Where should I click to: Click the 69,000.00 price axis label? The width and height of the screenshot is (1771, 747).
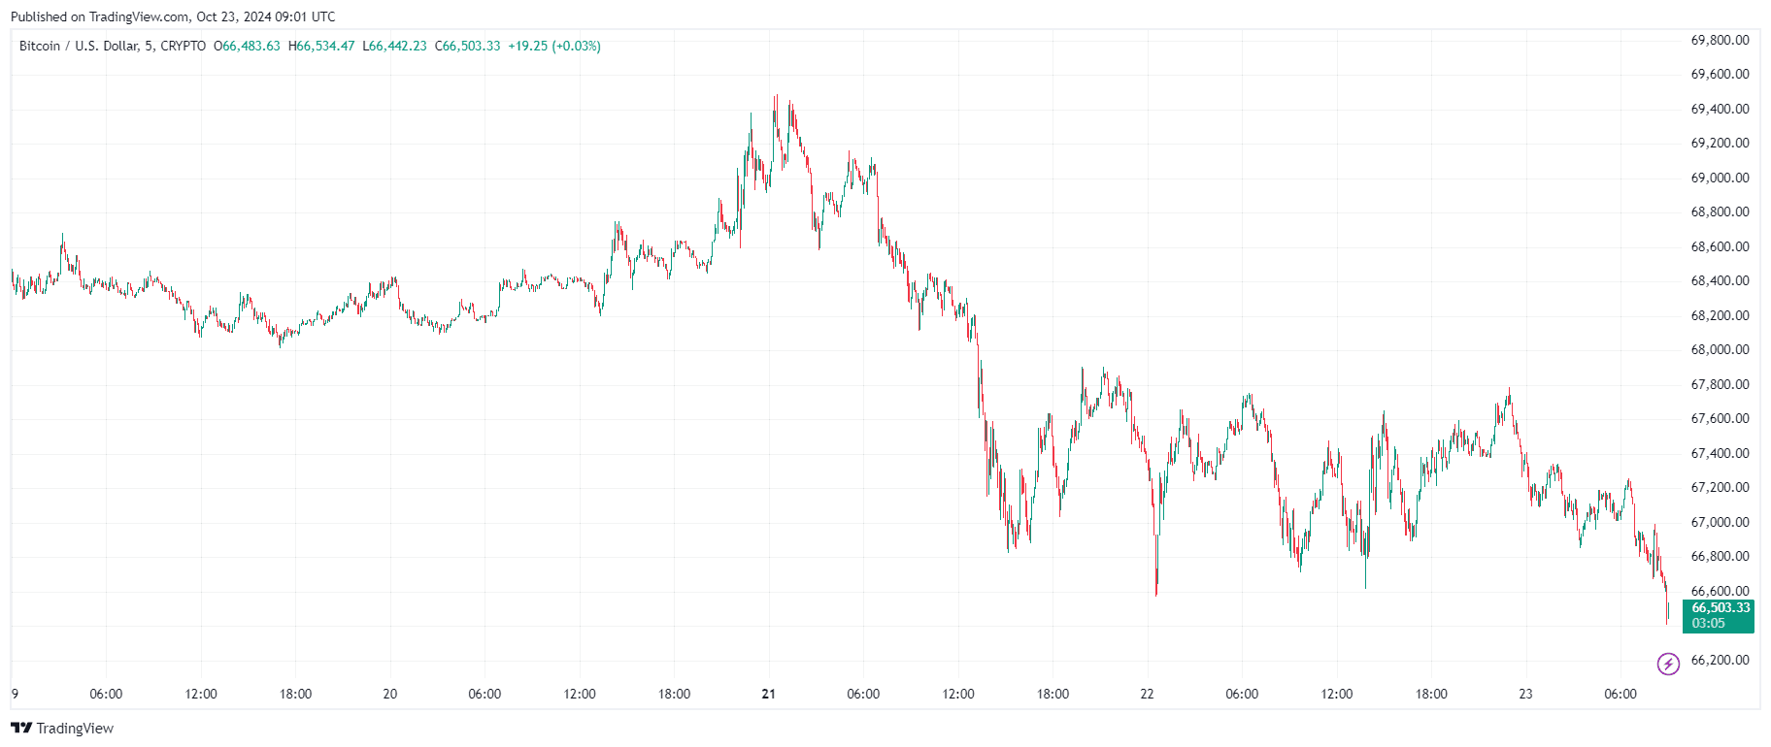point(1720,178)
